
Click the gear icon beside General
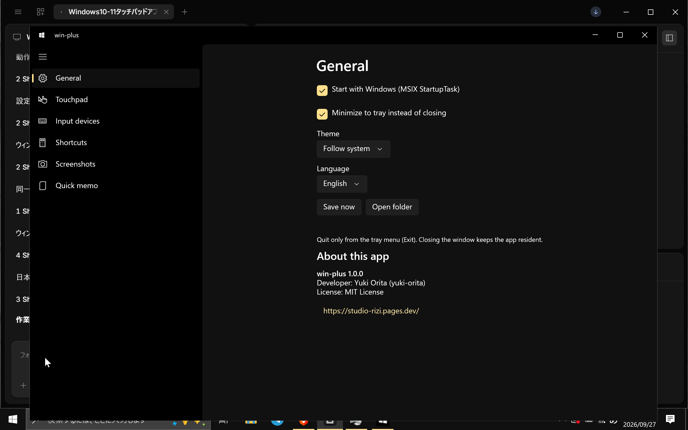click(43, 78)
